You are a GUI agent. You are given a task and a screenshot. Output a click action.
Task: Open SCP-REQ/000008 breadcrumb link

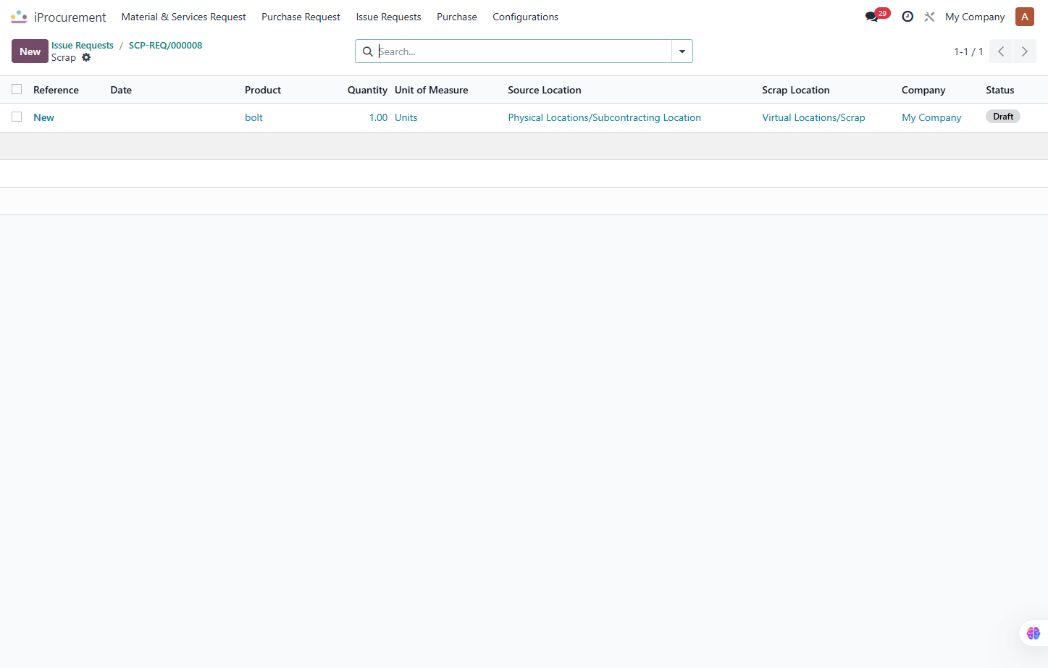(x=165, y=45)
